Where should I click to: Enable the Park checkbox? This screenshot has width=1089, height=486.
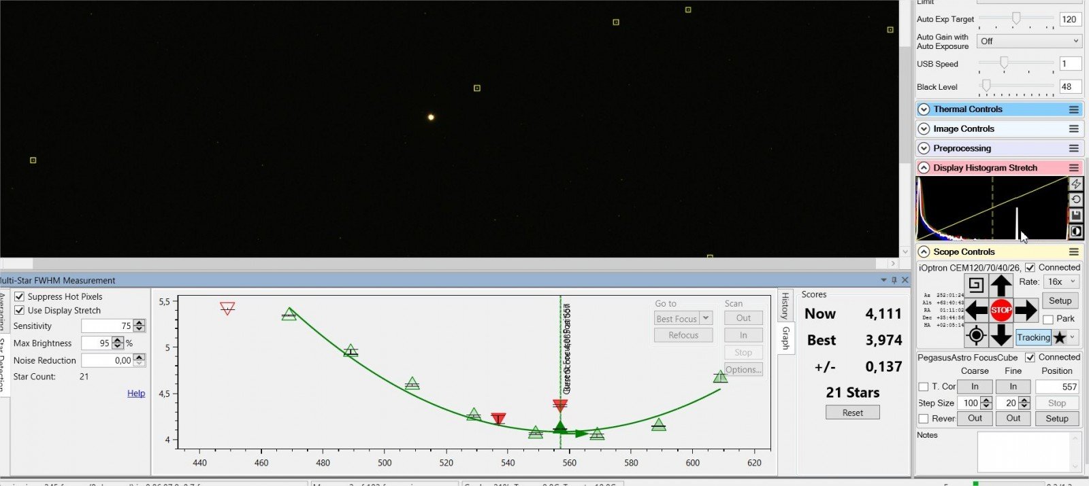coord(1048,319)
